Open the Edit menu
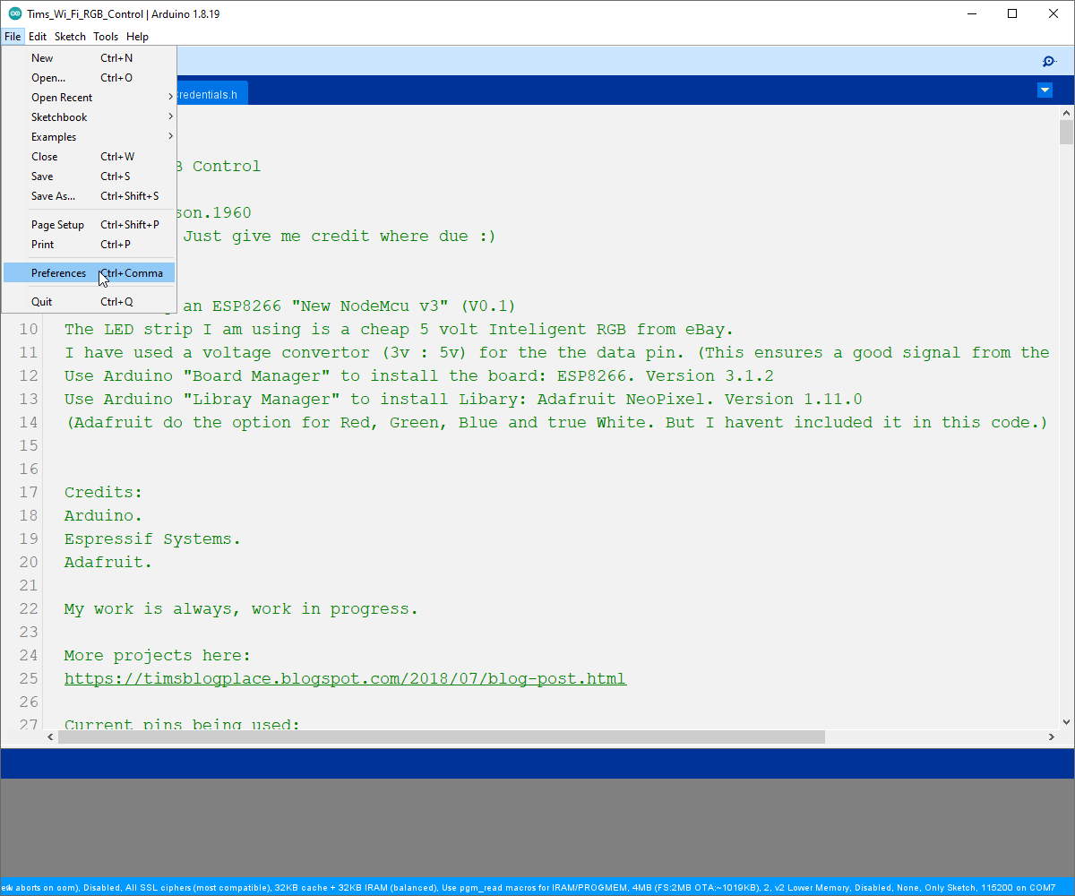1075x896 pixels. point(38,37)
